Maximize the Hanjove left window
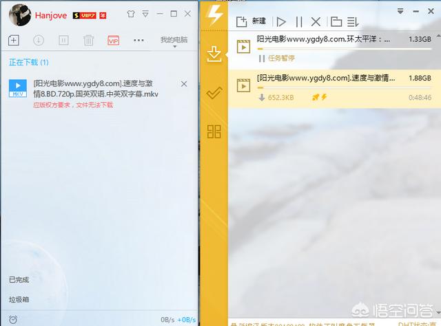Image resolution: width=441 pixels, height=326 pixels. (x=174, y=14)
